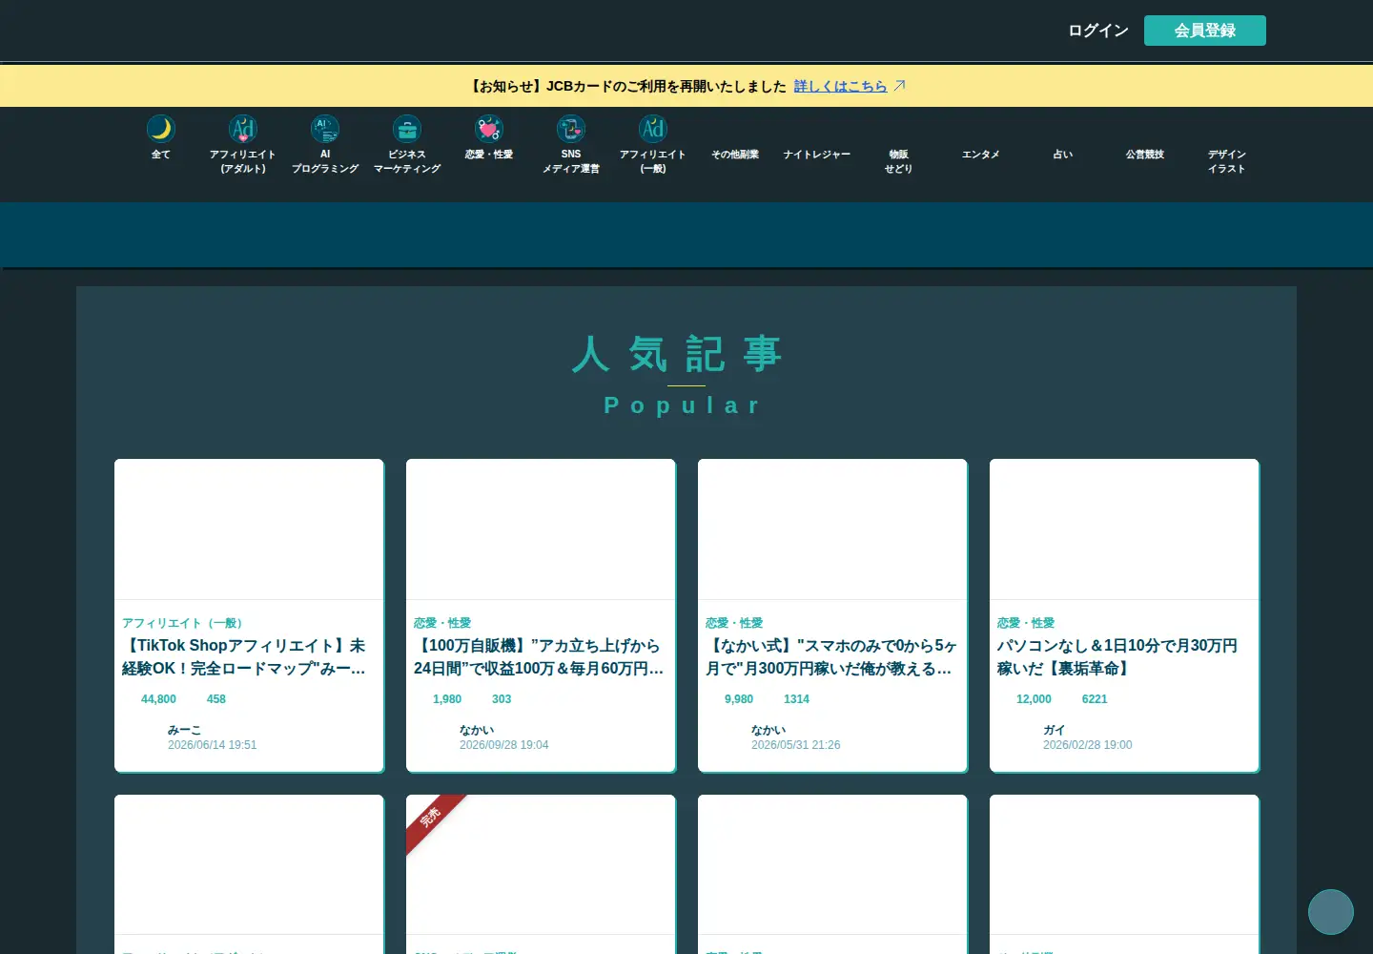Open the 【なかい式】 article title

click(x=831, y=657)
